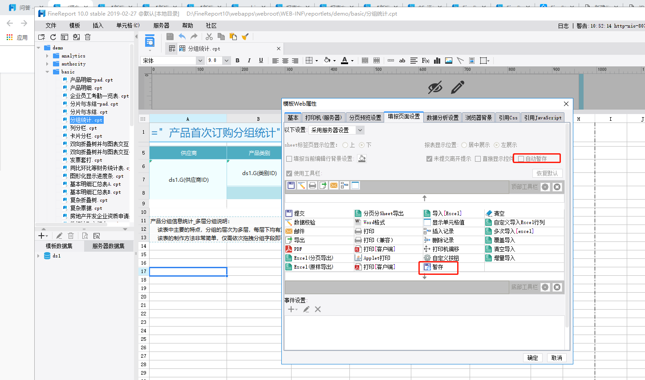Insert image using picture icon
The height and width of the screenshot is (380, 645).
click(x=449, y=61)
